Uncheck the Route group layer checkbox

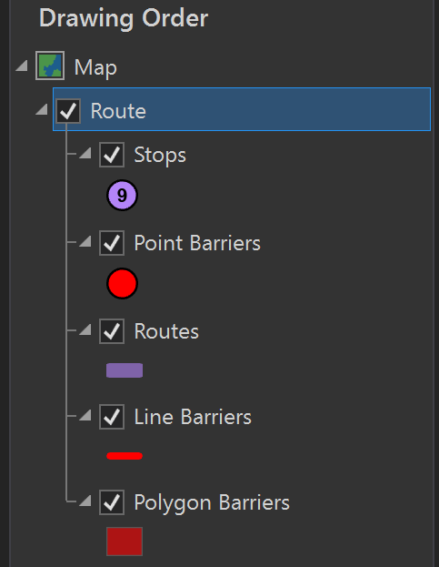tap(68, 111)
